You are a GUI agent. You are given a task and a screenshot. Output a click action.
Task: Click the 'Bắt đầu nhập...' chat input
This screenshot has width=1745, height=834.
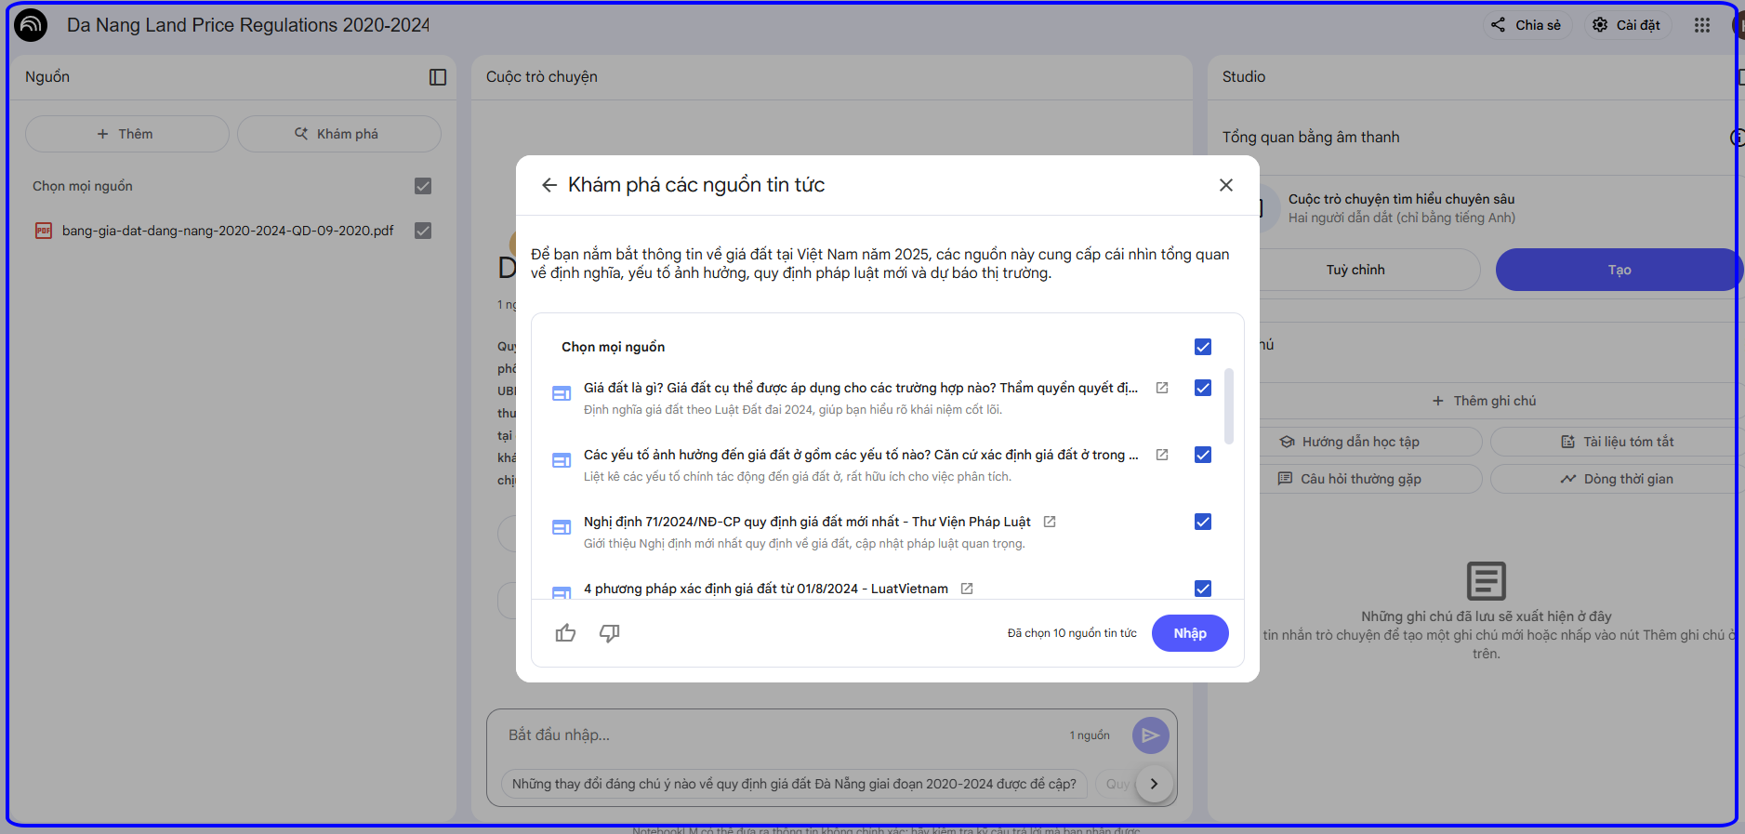pos(781,735)
